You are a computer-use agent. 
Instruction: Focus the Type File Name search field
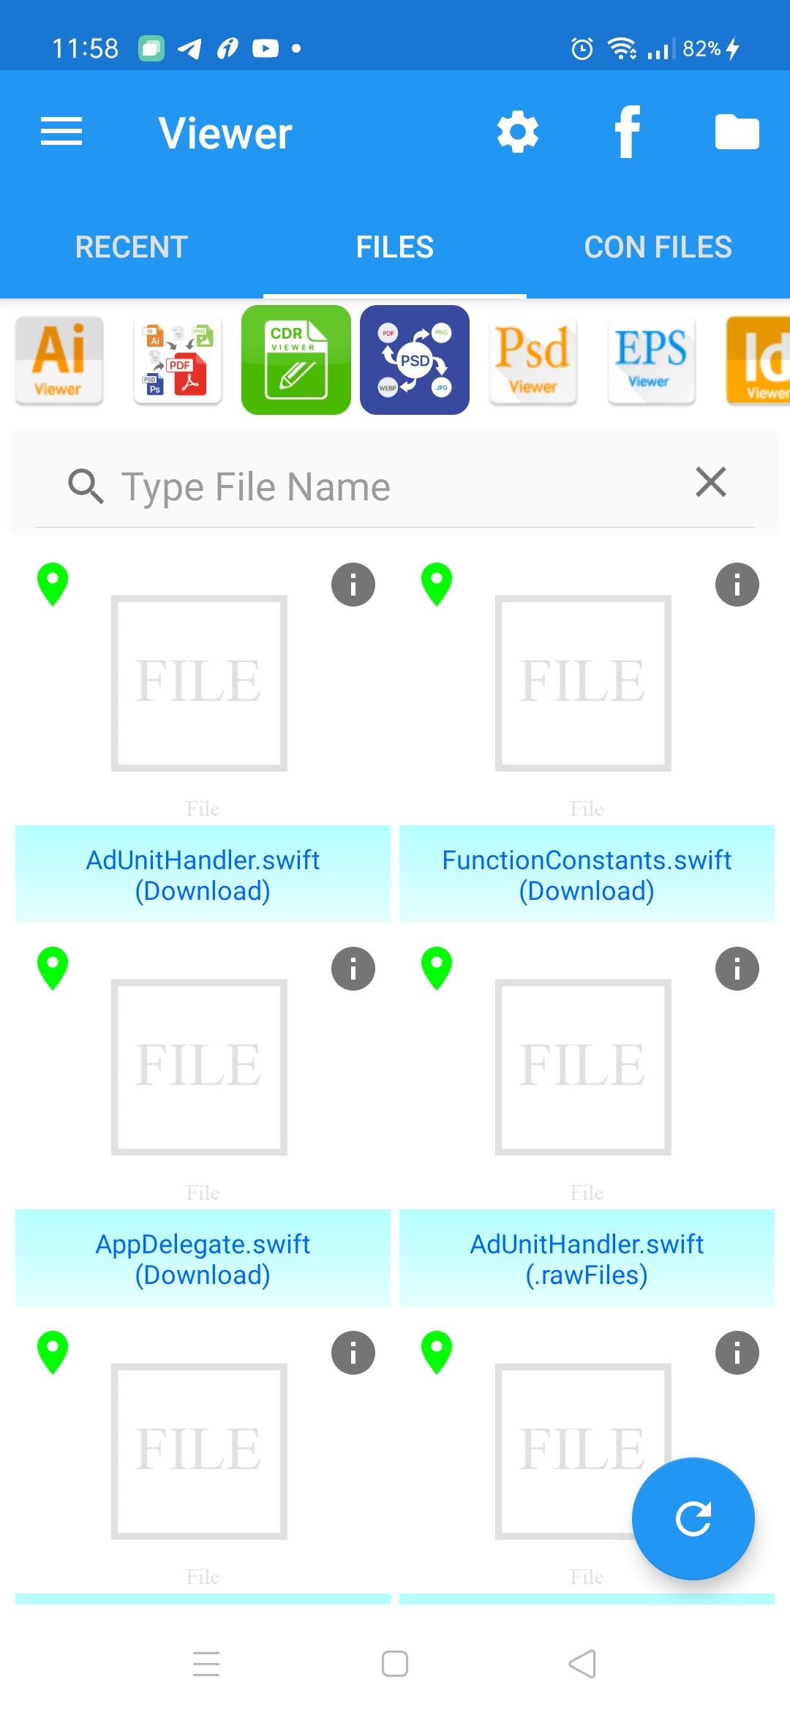coord(395,487)
